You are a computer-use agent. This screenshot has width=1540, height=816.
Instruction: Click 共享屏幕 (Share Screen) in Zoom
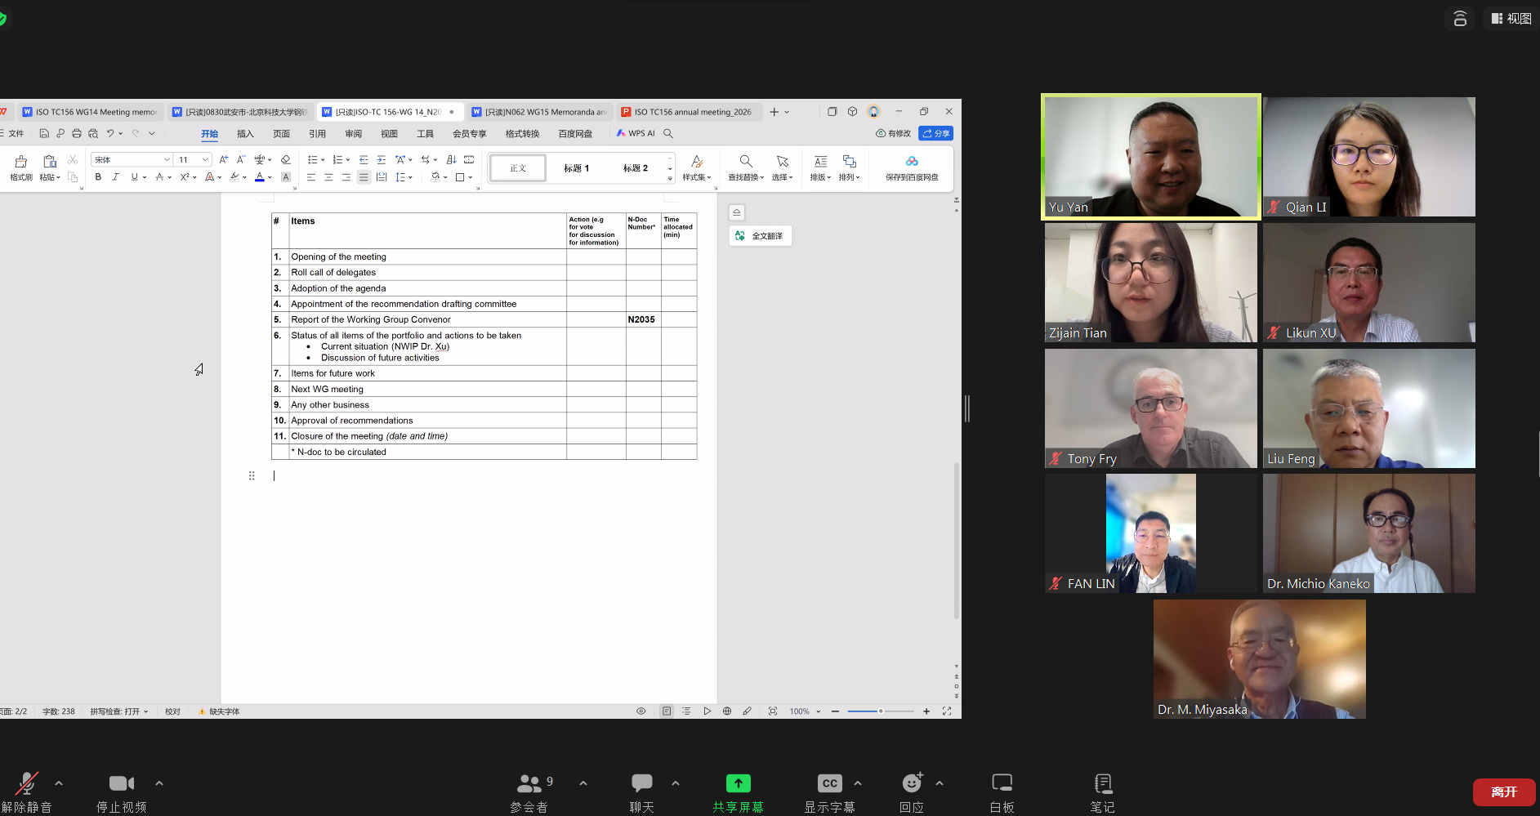(x=738, y=792)
